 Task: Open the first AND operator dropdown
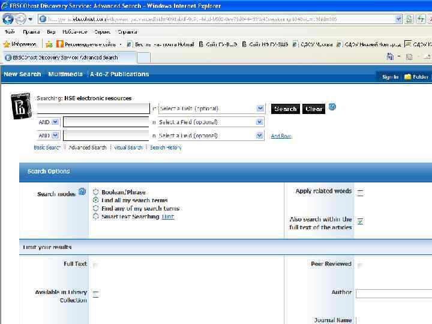49,122
